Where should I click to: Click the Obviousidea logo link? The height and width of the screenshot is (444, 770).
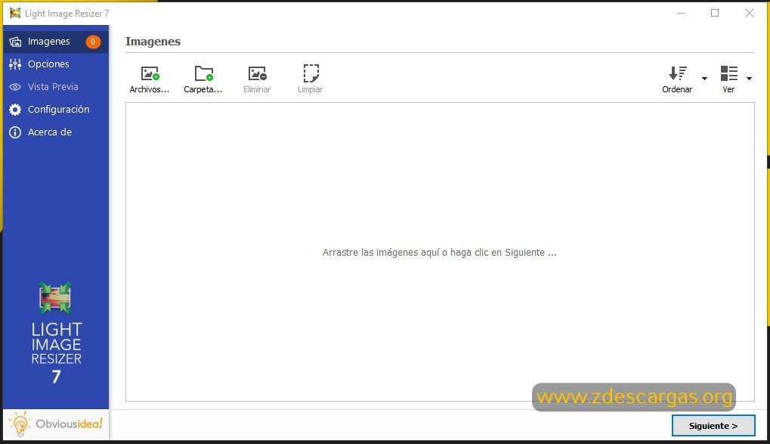(56, 424)
